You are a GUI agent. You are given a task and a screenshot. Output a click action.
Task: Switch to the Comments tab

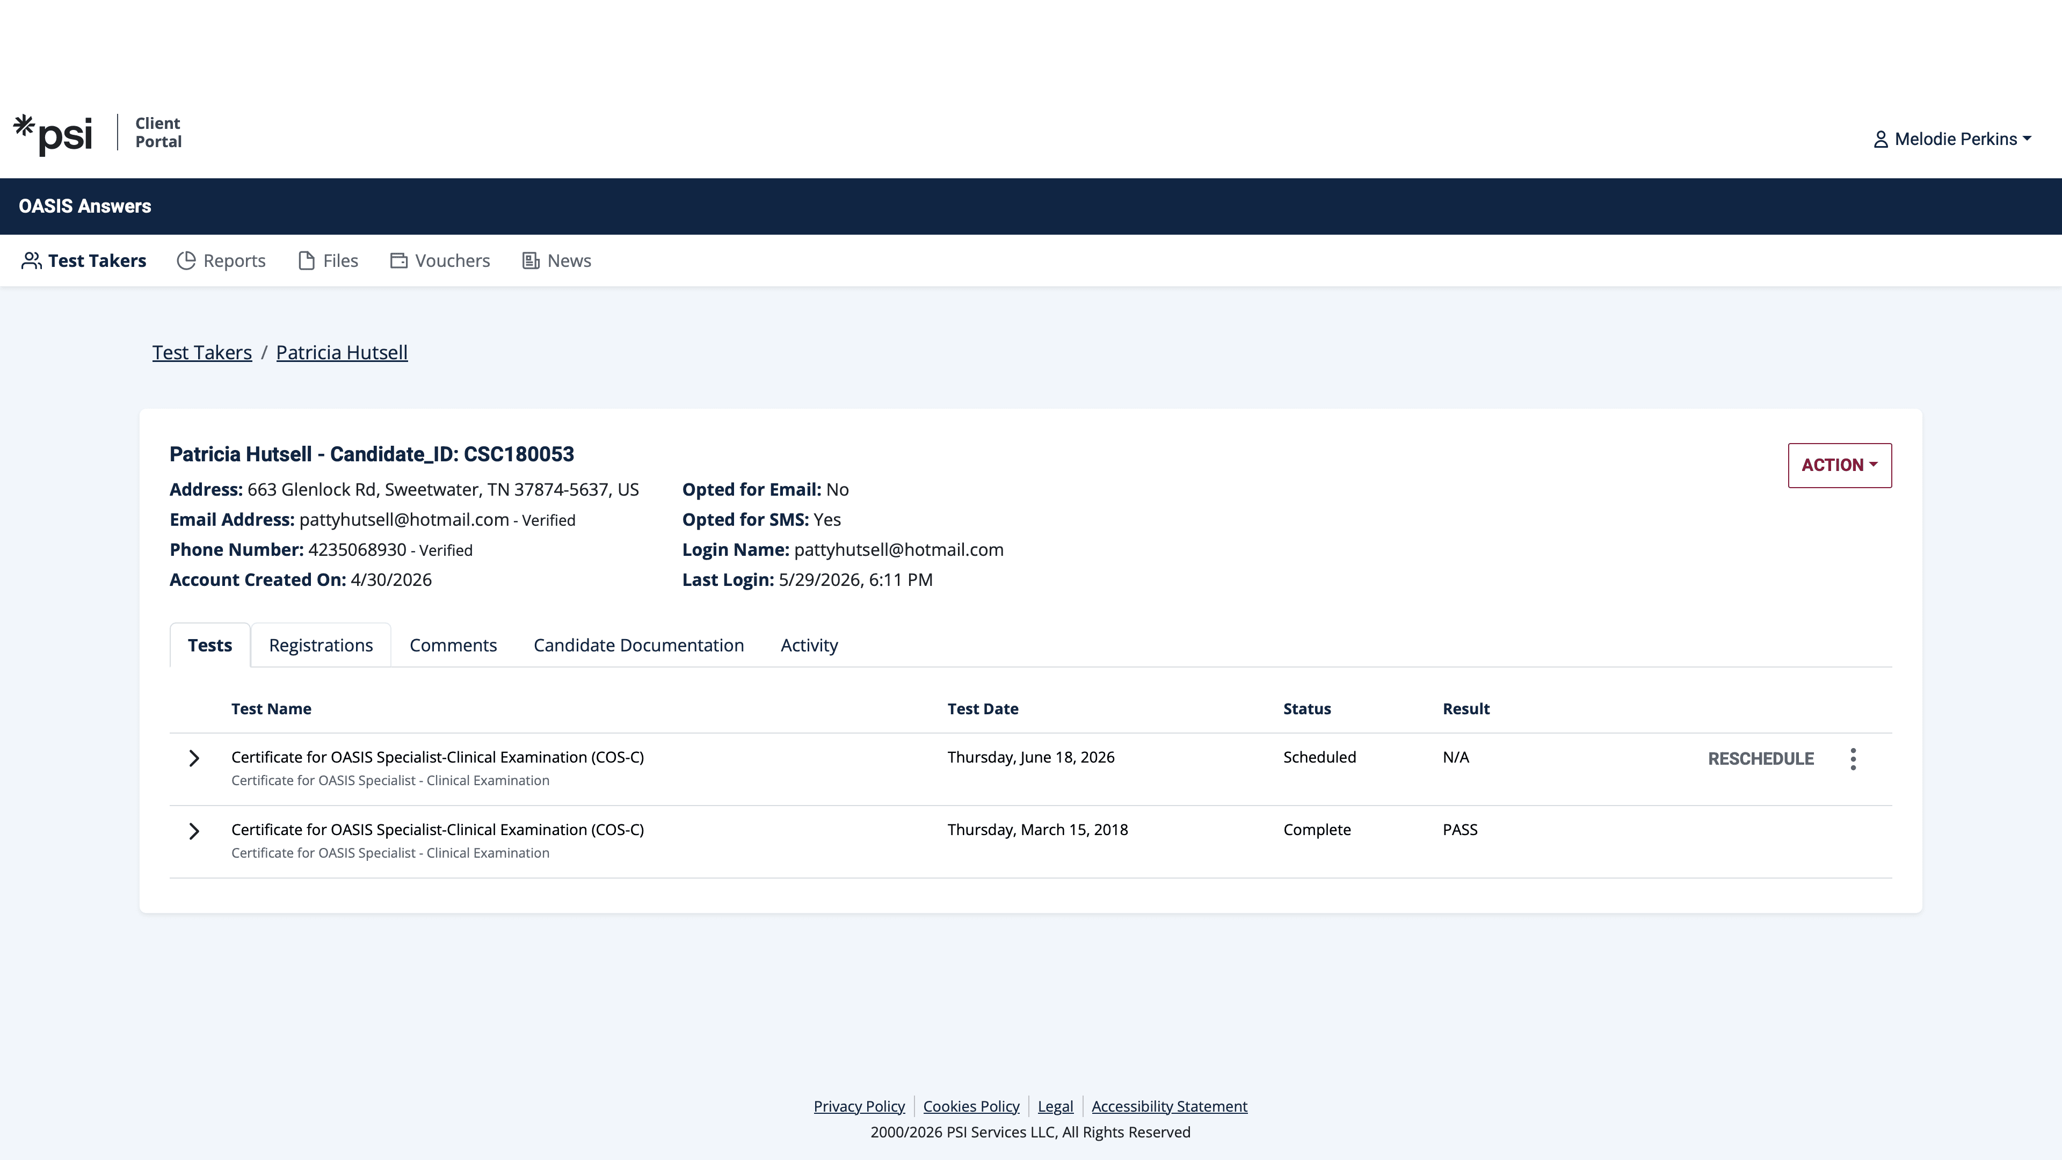[453, 645]
